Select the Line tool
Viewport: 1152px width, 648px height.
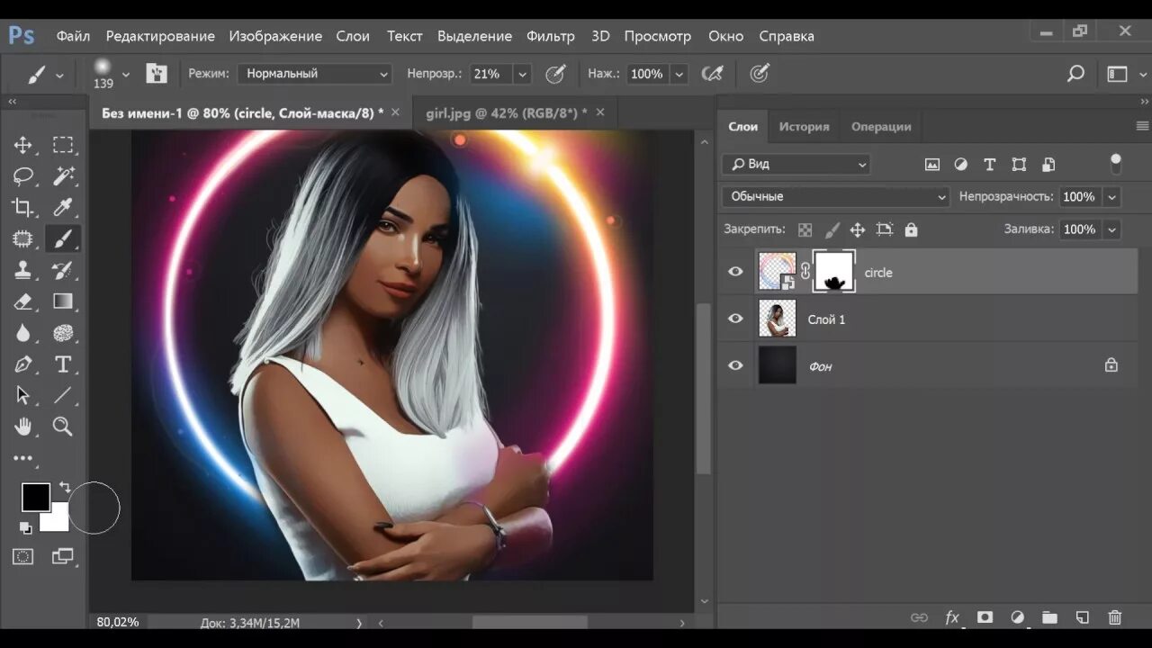coord(63,395)
